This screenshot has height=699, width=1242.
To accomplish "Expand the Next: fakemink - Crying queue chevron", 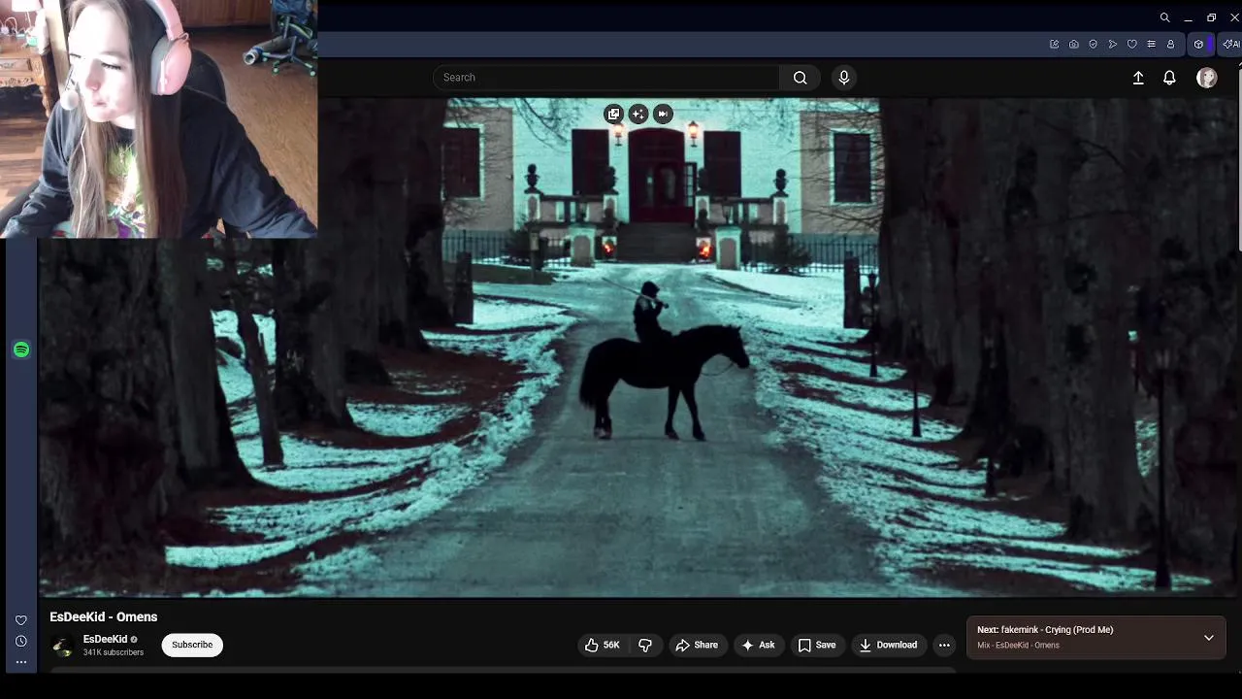I will [x=1209, y=638].
